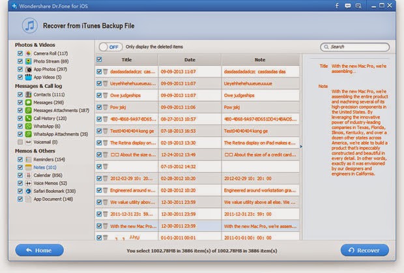Click the trash icon on 'Owe judgeships' row
Screen dimensions: 404x273
click(106, 95)
